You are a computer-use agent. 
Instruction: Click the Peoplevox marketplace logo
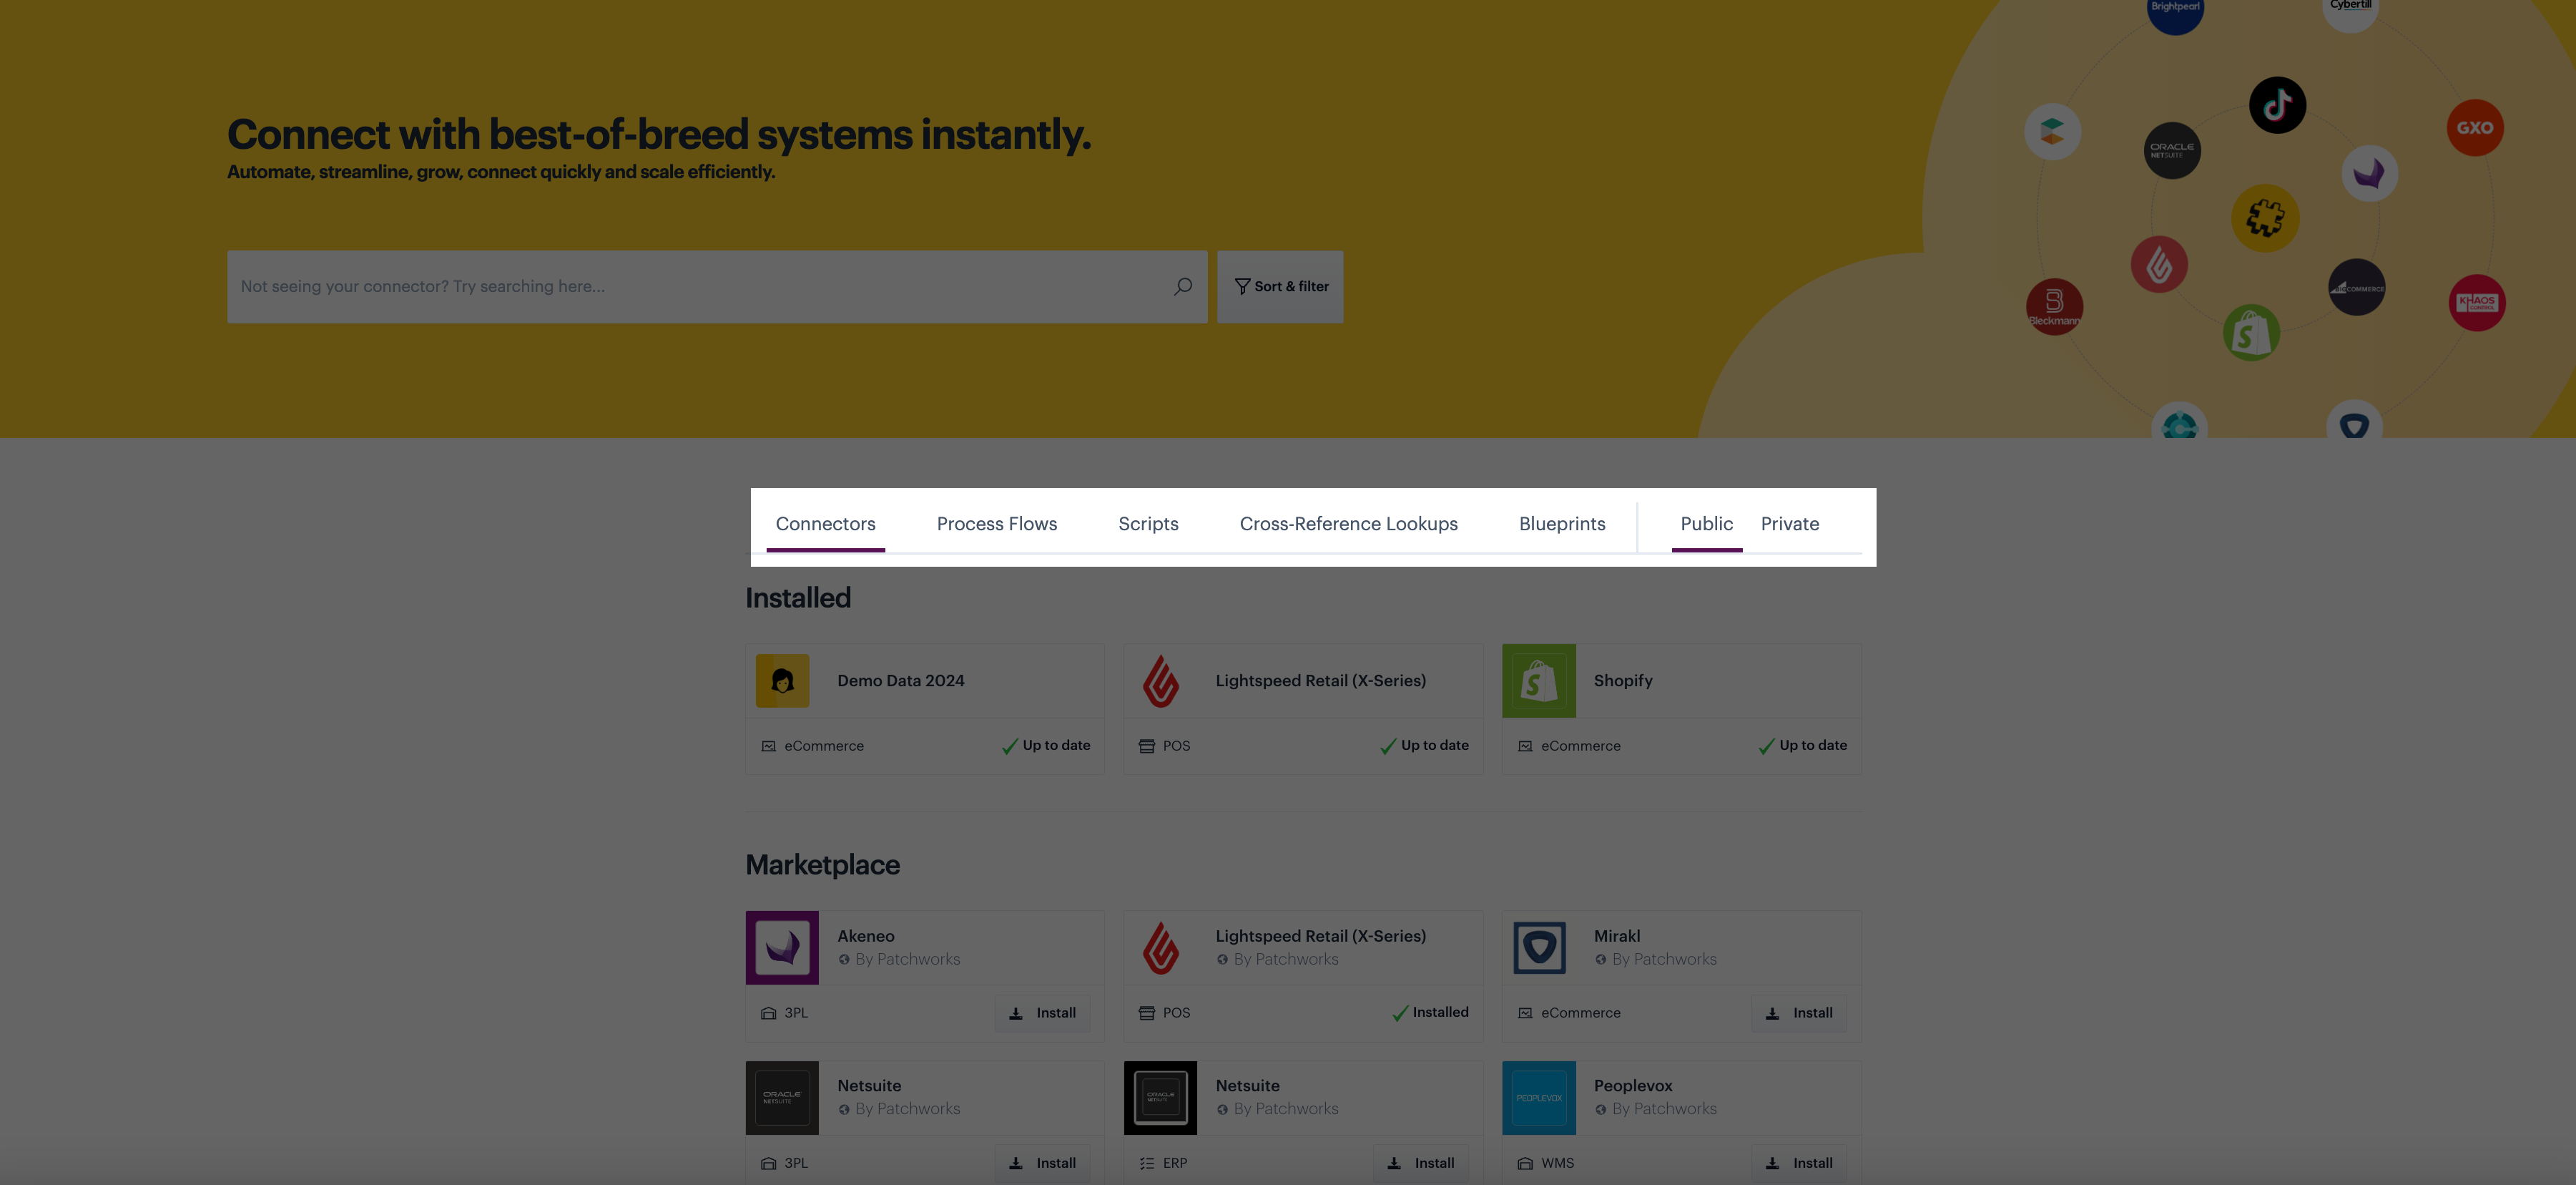coord(1538,1098)
